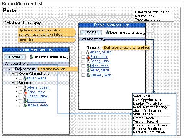
Task: Select Start Web Ex menu entry
Action: 143,114
